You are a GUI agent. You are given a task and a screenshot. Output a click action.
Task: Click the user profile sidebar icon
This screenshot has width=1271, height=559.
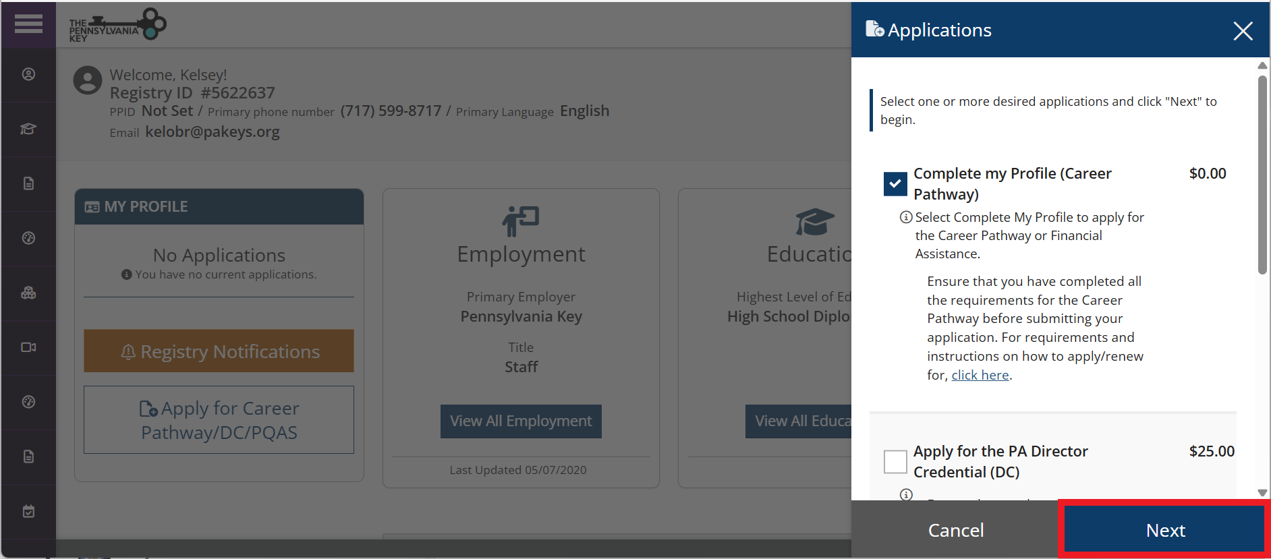(x=28, y=74)
